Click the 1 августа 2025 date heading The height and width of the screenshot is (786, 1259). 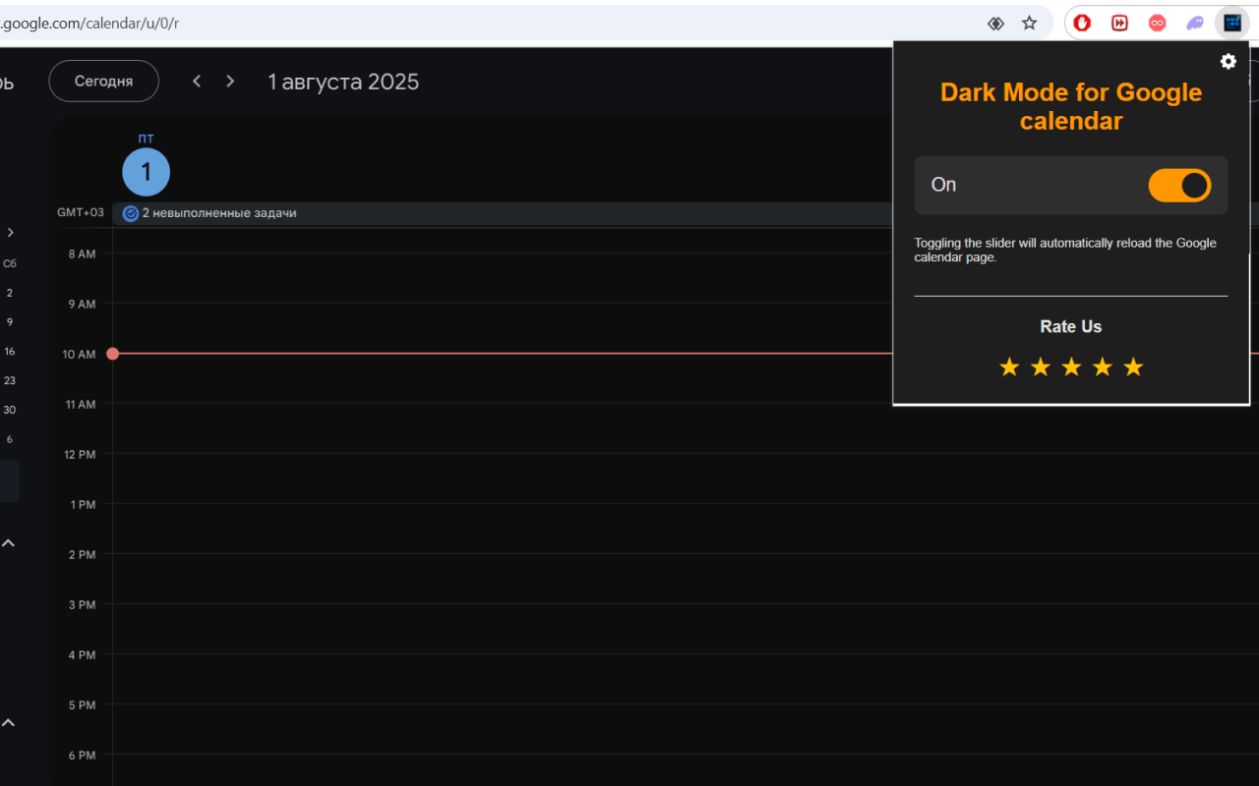(x=343, y=82)
